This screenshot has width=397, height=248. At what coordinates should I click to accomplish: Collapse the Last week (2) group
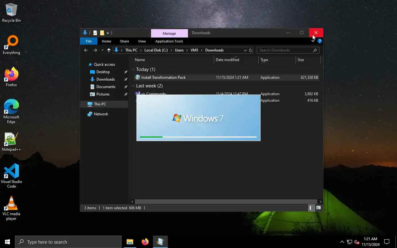[133, 86]
